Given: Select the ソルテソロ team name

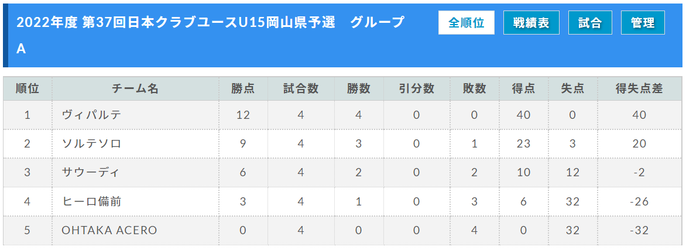Looking at the screenshot, I should tap(91, 144).
